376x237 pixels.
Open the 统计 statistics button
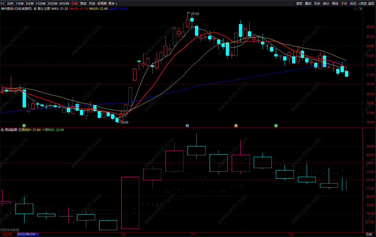326,4
